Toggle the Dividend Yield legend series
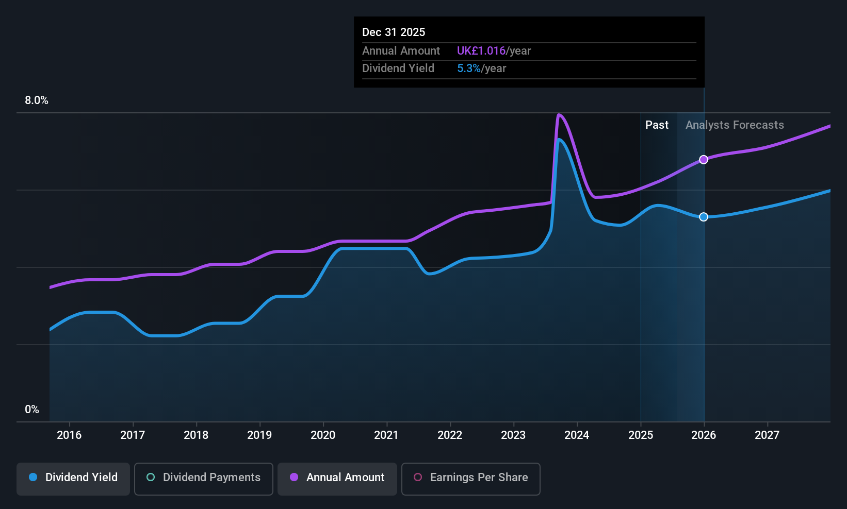This screenshot has width=847, height=509. pos(73,479)
